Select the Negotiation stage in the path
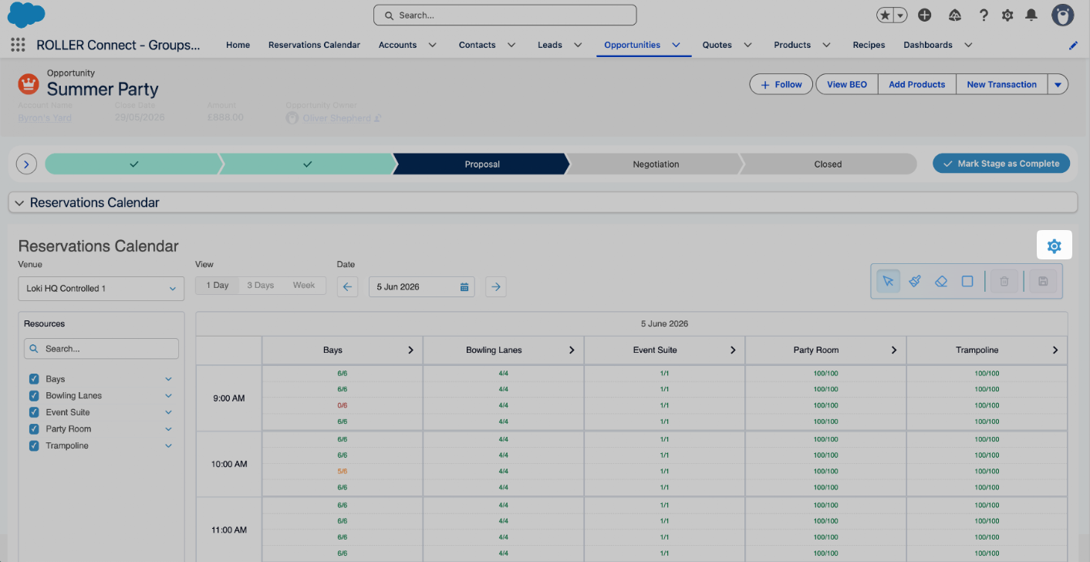1090x562 pixels. [656, 164]
